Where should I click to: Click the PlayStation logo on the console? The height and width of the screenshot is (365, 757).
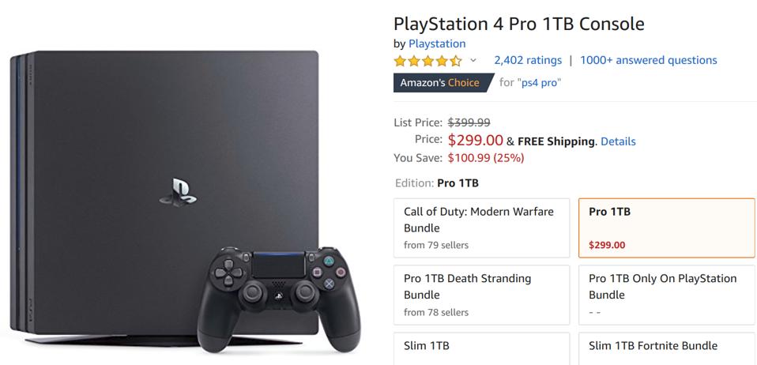click(x=183, y=190)
